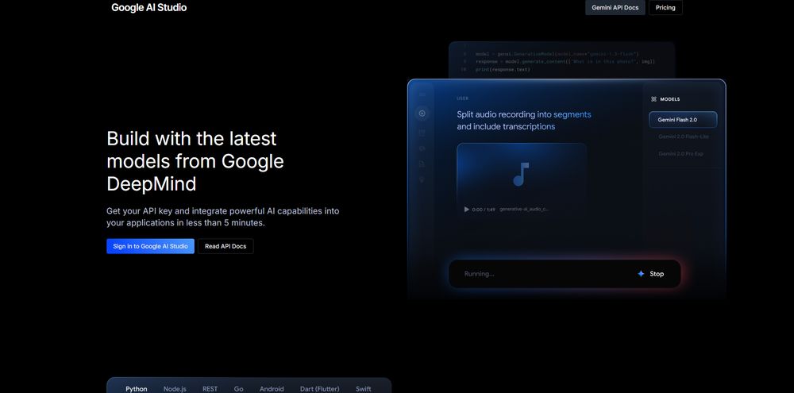Click the music note icon
Image resolution: width=794 pixels, height=393 pixels.
pyautogui.click(x=521, y=174)
